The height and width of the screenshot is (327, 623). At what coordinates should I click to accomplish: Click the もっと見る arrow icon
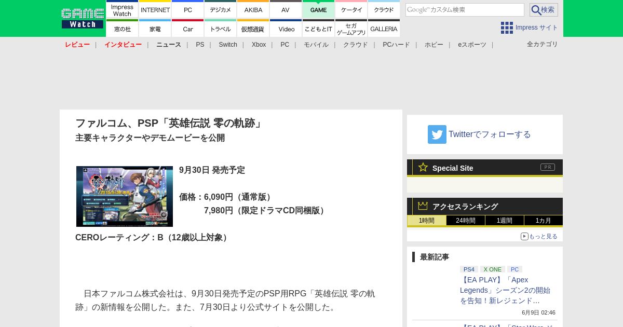(524, 236)
